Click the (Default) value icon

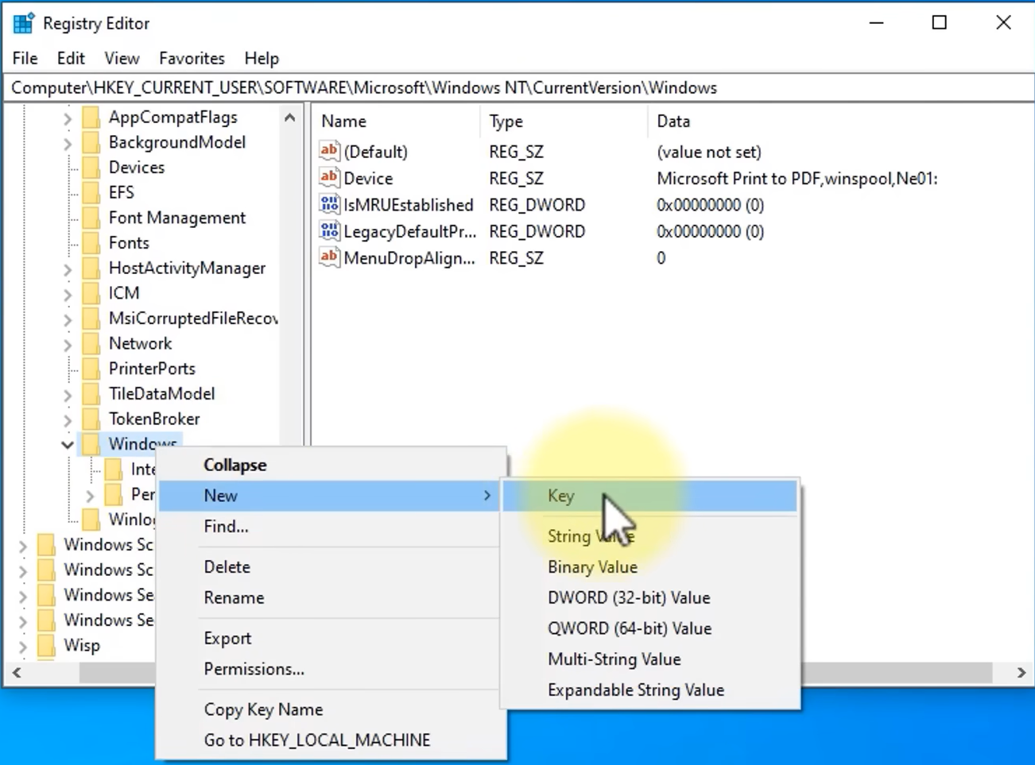329,151
